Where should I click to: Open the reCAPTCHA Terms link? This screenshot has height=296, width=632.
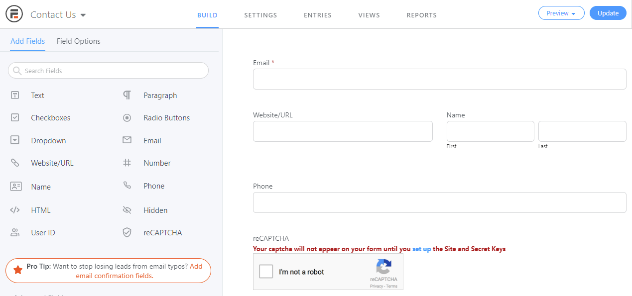click(392, 287)
